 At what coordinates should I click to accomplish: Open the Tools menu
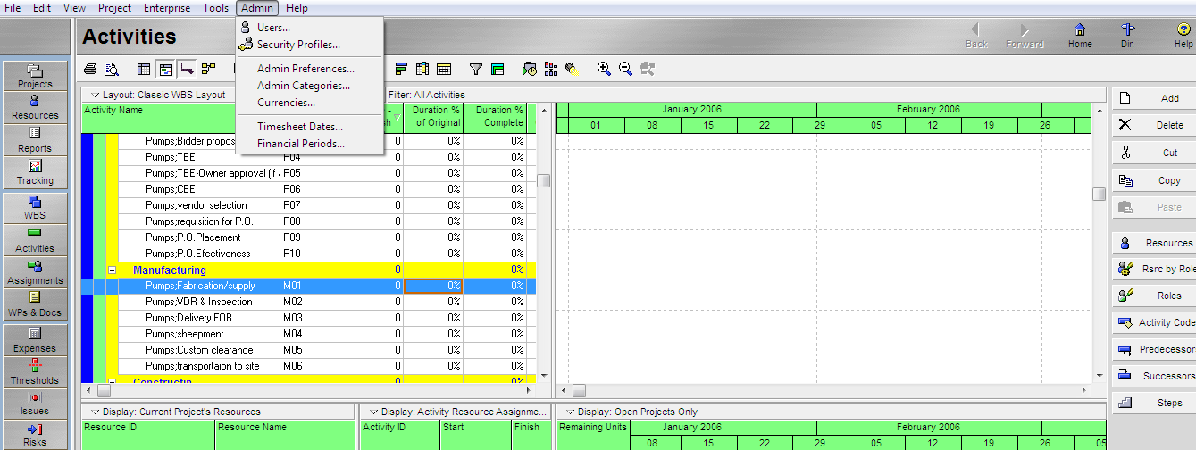coord(215,8)
